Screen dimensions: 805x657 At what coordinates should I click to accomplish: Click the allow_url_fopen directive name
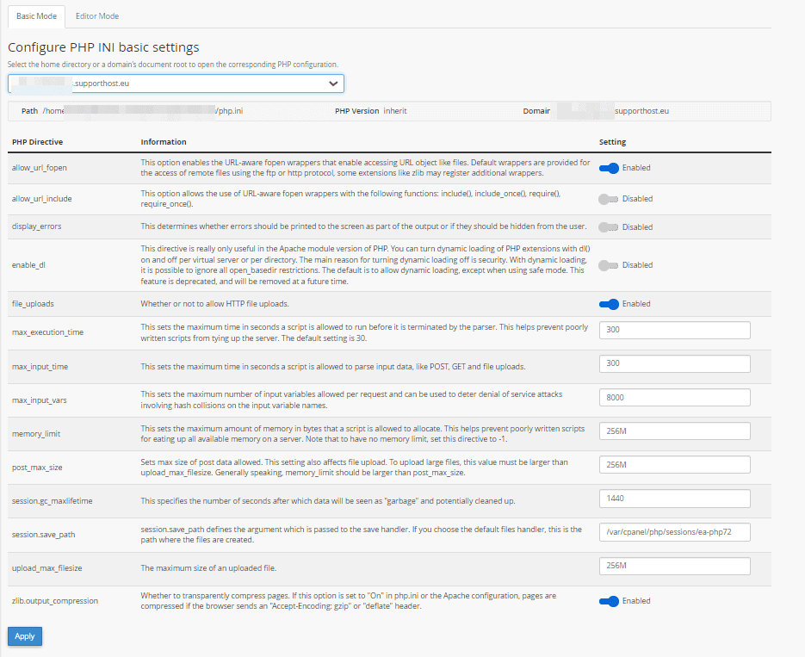(40, 168)
